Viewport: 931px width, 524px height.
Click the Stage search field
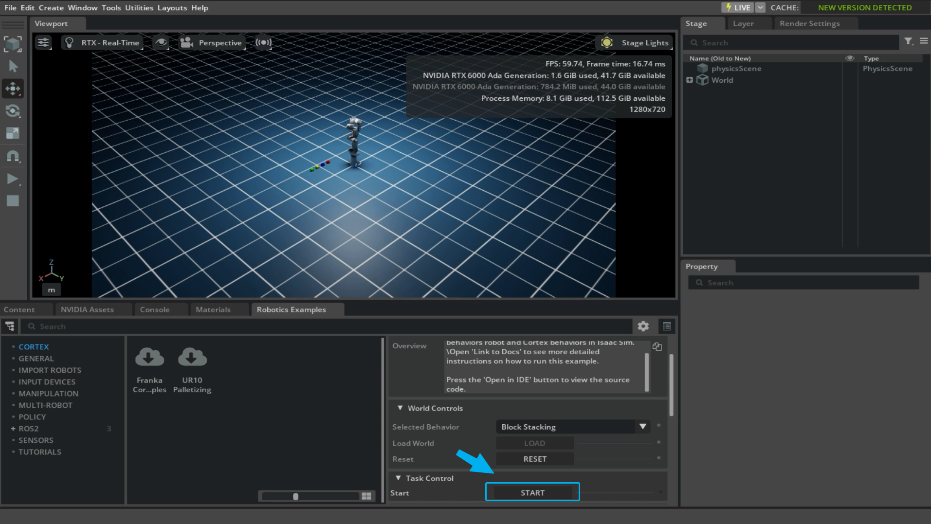pyautogui.click(x=792, y=43)
